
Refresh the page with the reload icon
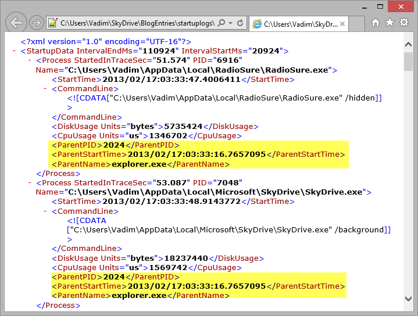240,23
